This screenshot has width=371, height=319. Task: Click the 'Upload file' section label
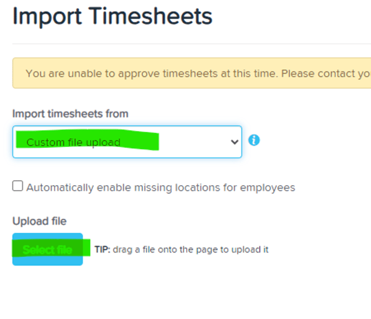(x=39, y=221)
